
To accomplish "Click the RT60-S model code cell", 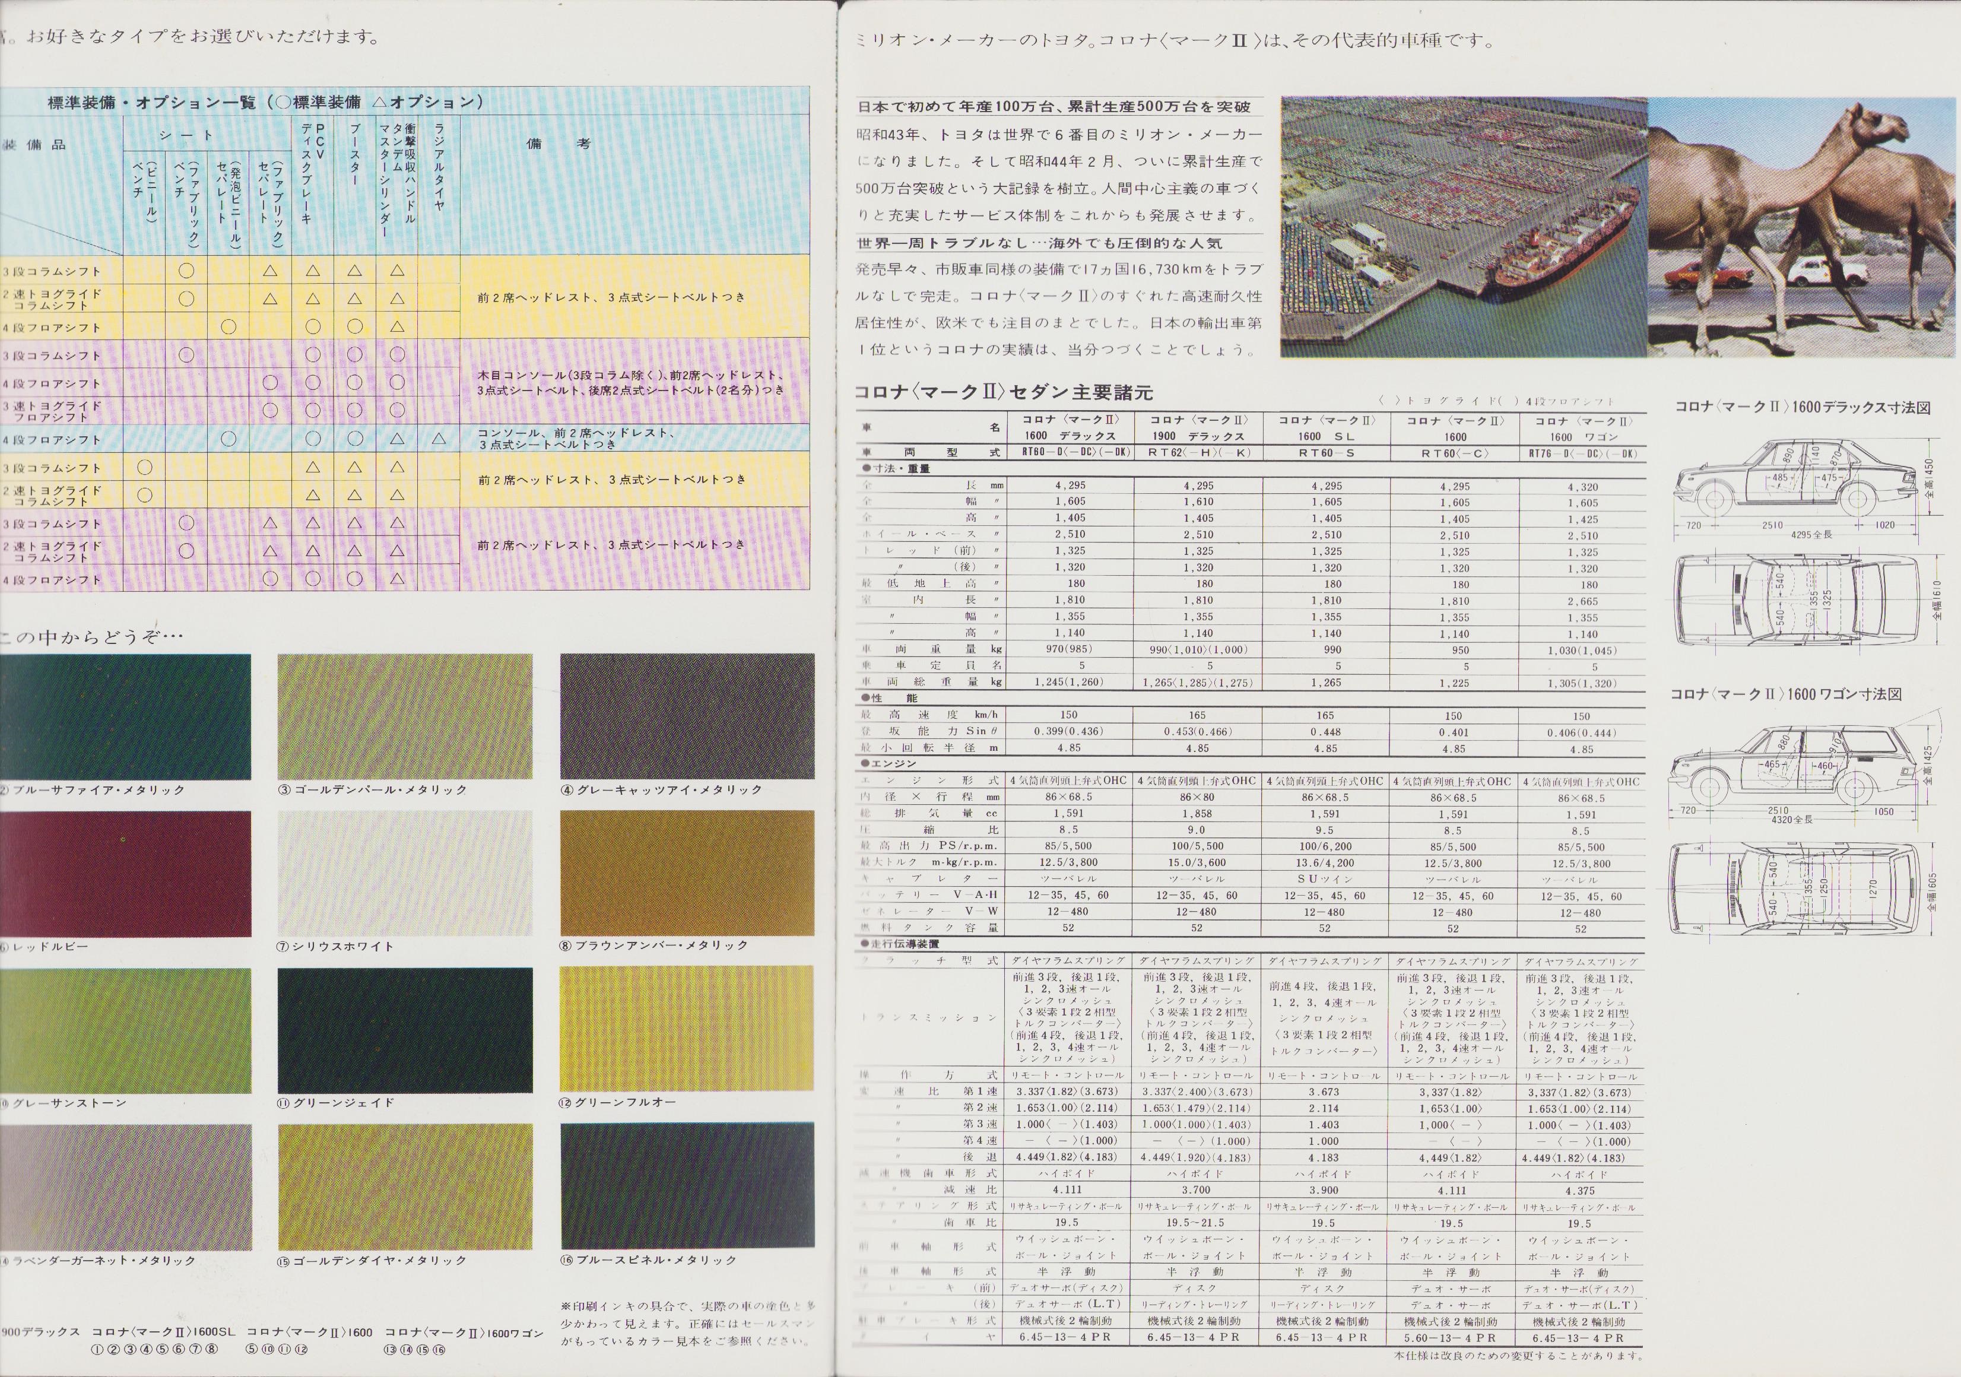I will (x=1327, y=453).
